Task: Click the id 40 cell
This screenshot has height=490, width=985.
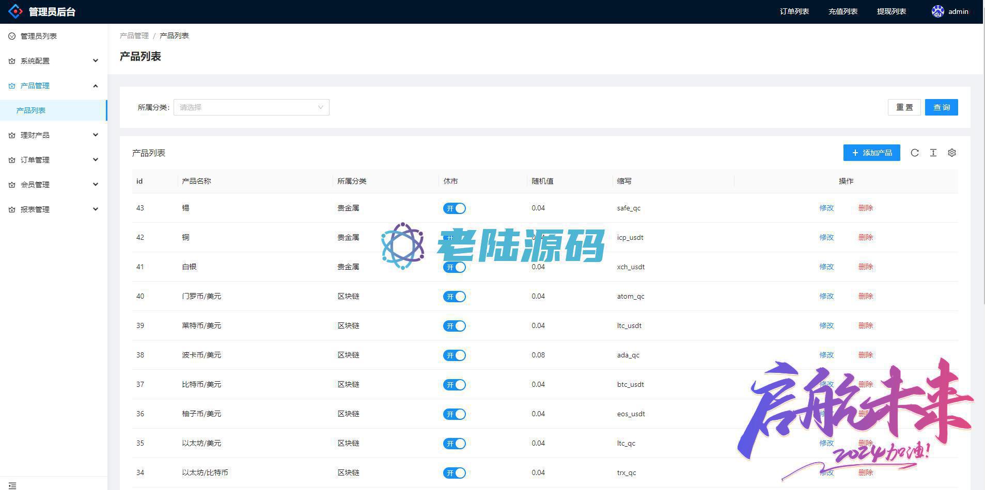Action: tap(140, 296)
